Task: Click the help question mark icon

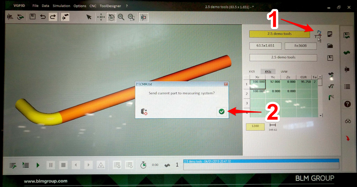Action: (x=347, y=104)
